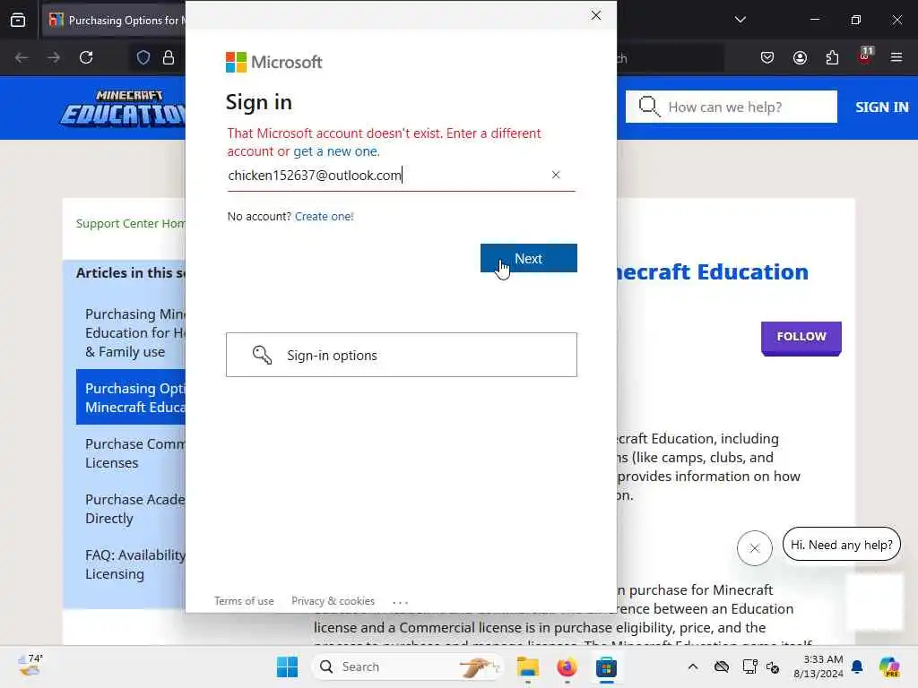Close the Microsoft sign-in dialog

tap(596, 15)
